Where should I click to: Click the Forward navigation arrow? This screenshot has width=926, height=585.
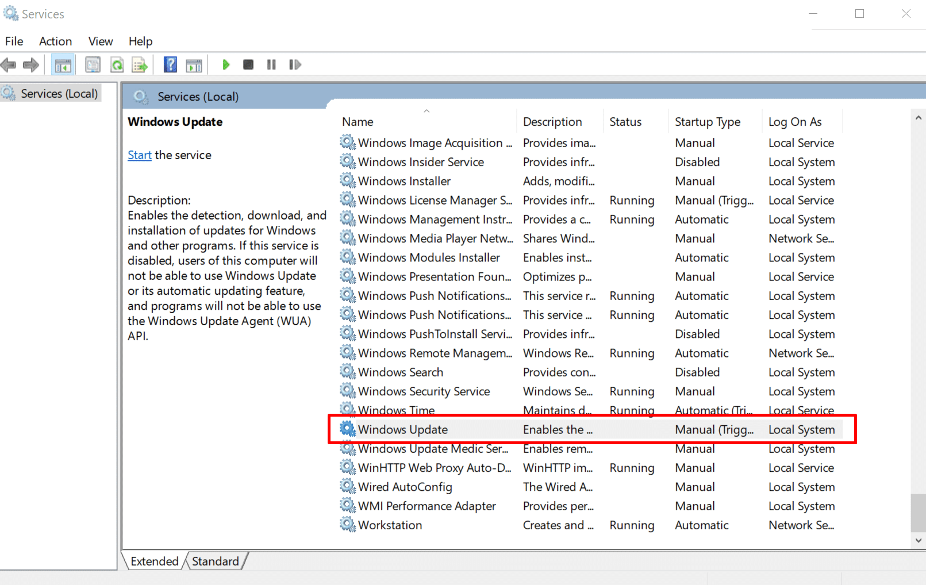[x=31, y=64]
